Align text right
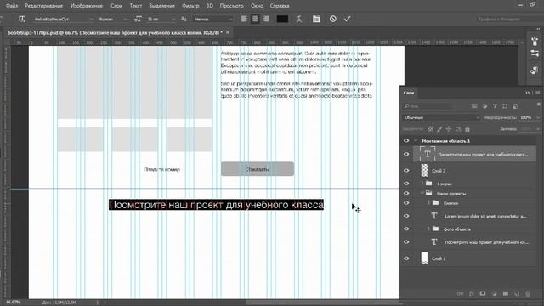The width and height of the screenshot is (544, 306). point(266,19)
